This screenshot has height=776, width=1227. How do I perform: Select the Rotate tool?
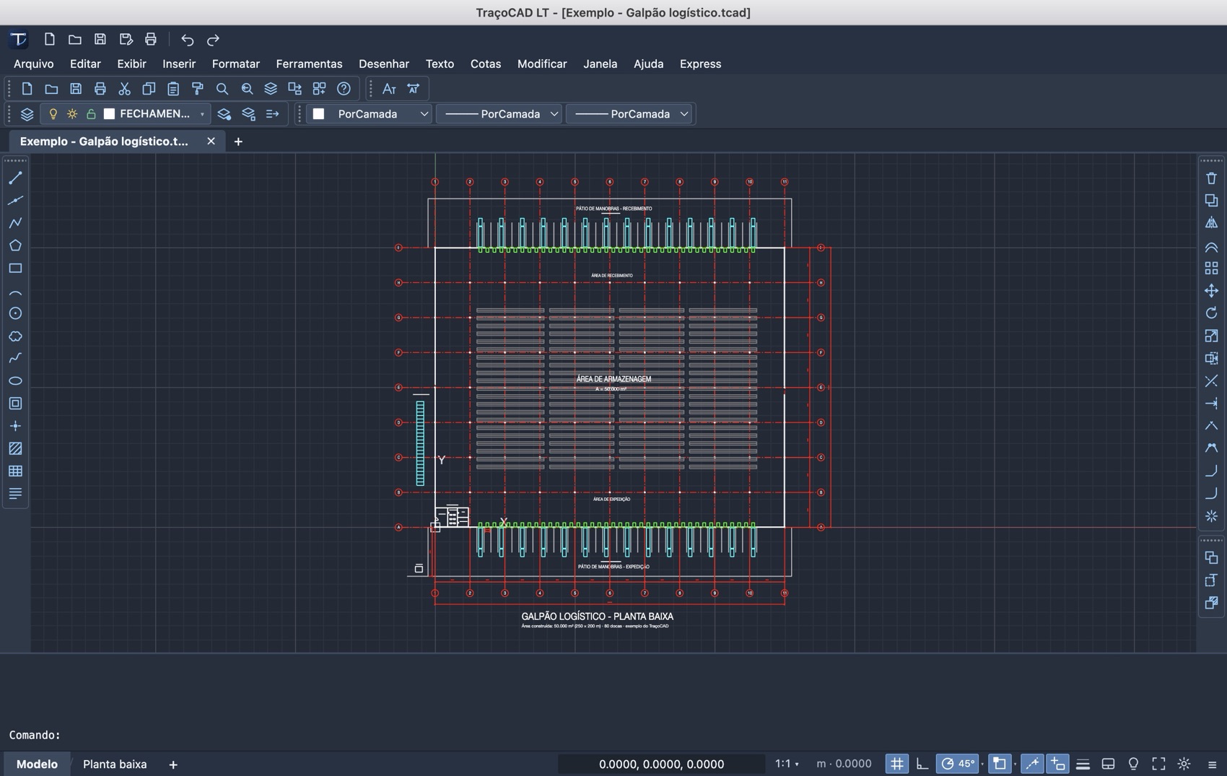1211,313
